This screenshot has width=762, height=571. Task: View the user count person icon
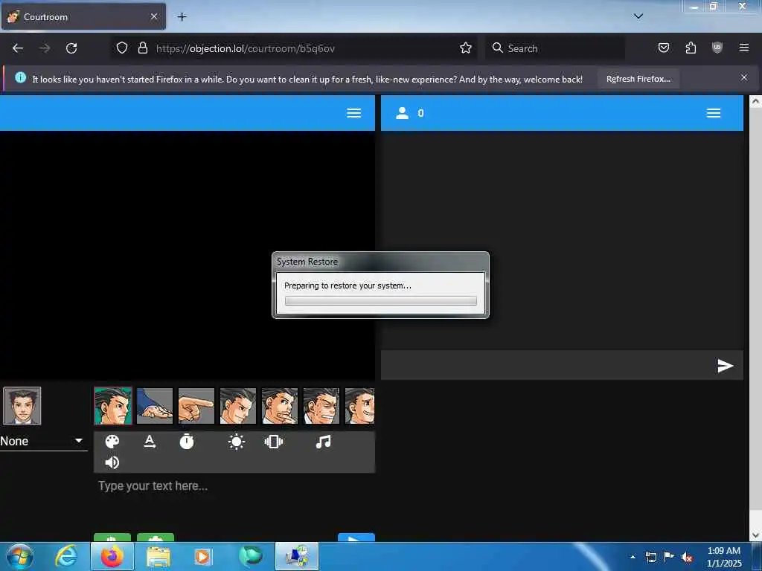(x=402, y=113)
